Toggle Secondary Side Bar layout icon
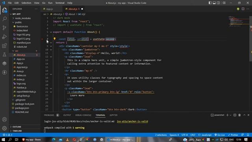Screen dimensions: 252x142 coord(218,3)
